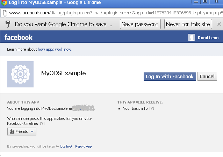
Task: Click the help marker after Facebook timeline
Action: (x=42, y=123)
